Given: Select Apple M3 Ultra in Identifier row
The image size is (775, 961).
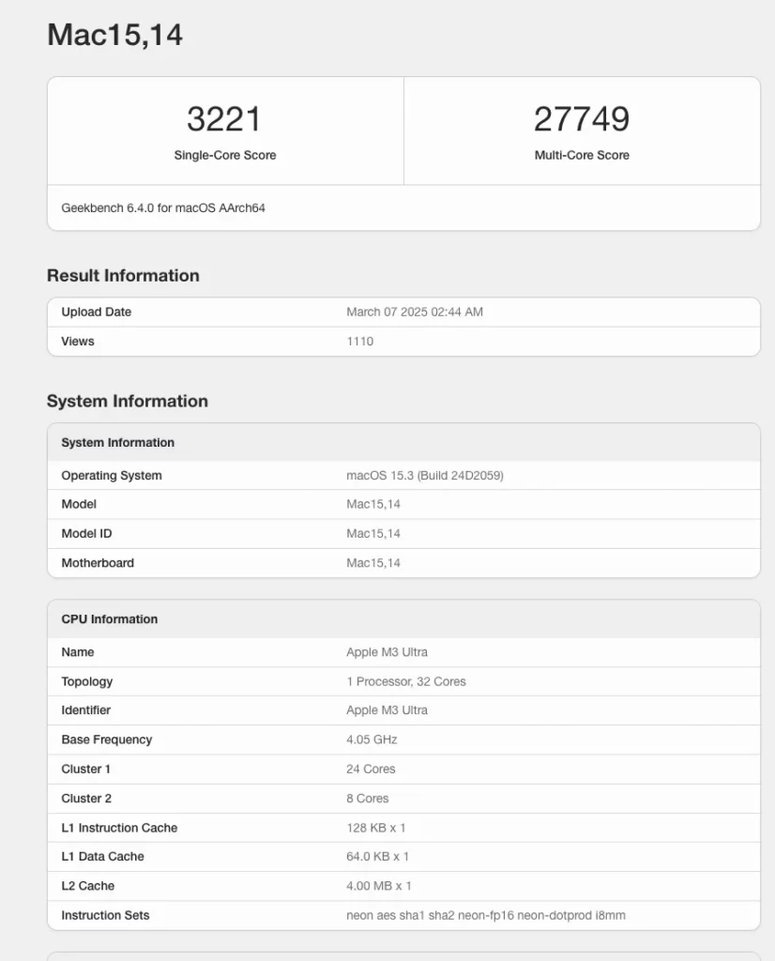Looking at the screenshot, I should pyautogui.click(x=387, y=710).
